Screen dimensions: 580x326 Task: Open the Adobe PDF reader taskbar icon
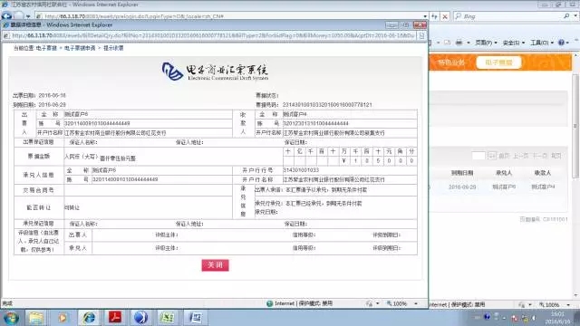[115, 318]
